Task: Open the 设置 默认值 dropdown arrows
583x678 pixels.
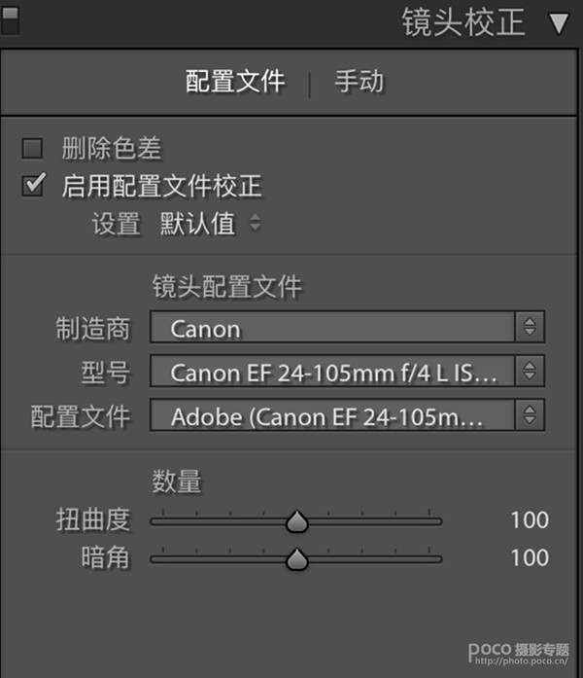Action: pos(256,223)
